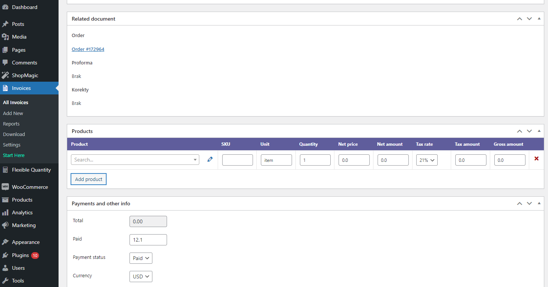Viewport: 548px width, 287px height.
Task: Remove product row with red X icon
Action: pos(536,159)
